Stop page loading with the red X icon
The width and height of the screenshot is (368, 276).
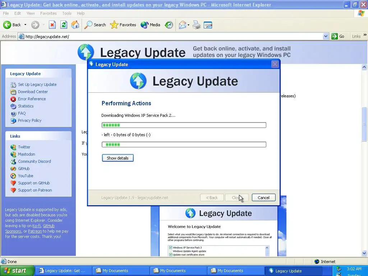(52, 25)
